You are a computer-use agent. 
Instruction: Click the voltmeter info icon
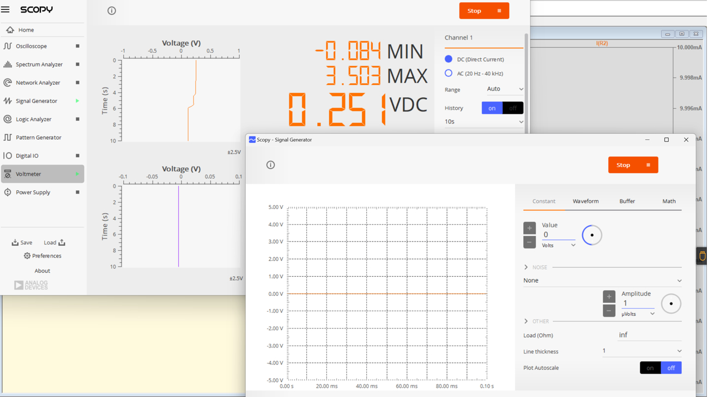click(112, 10)
